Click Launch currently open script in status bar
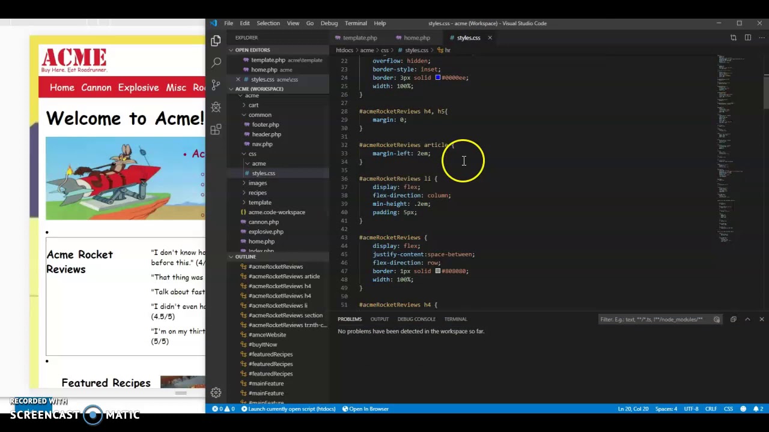 point(288,409)
